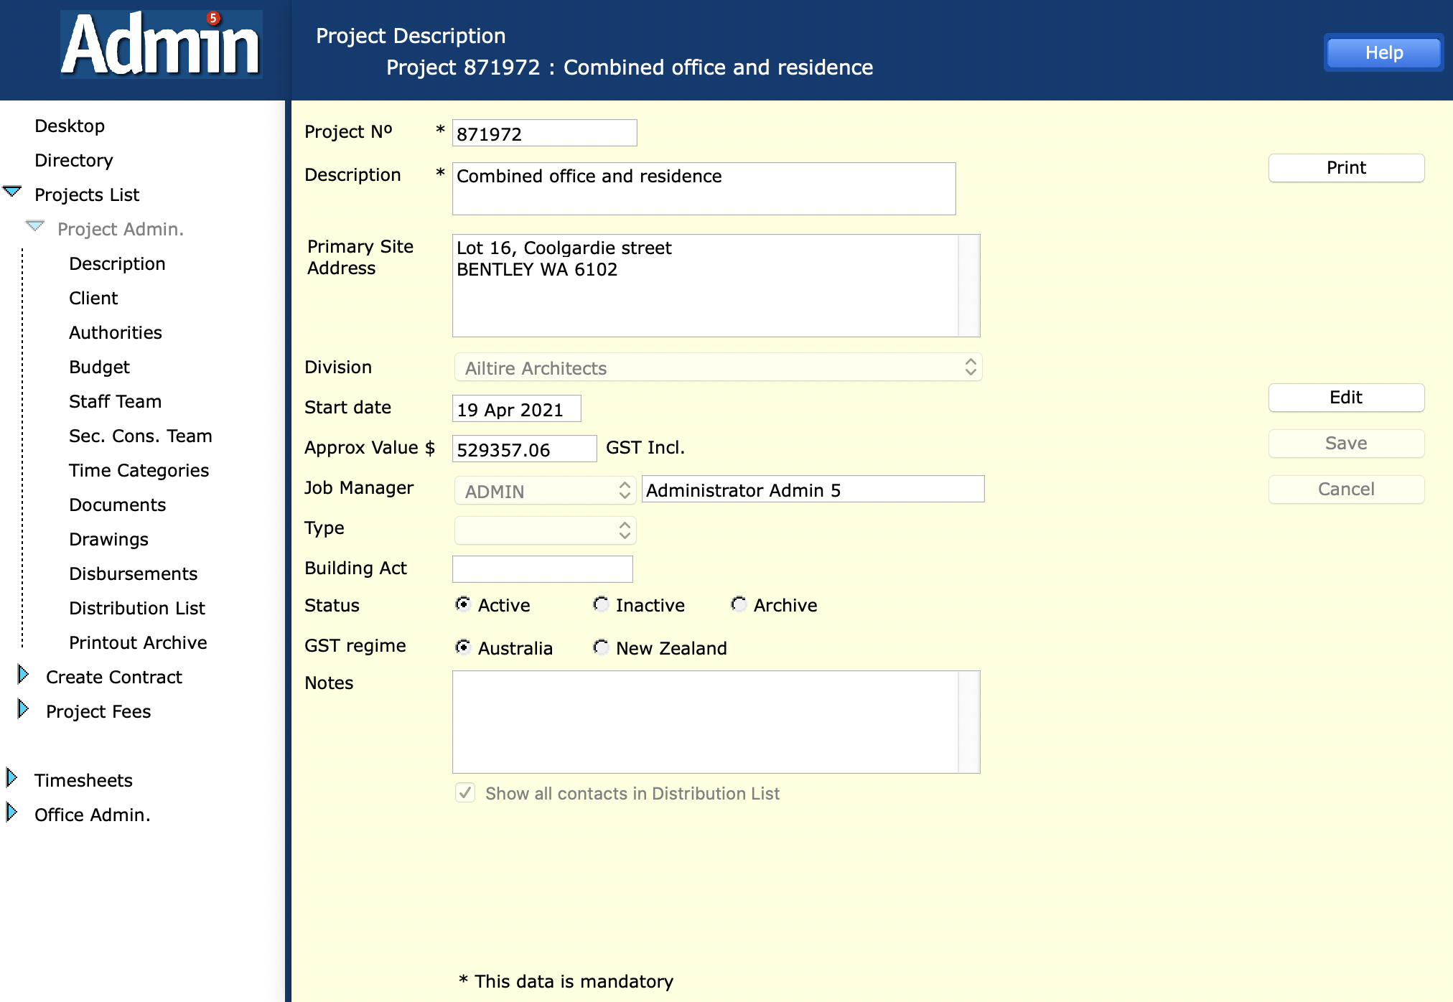Viewport: 1453px width, 1002px height.
Task: Expand Office Admin. triangle
Action: click(x=11, y=813)
